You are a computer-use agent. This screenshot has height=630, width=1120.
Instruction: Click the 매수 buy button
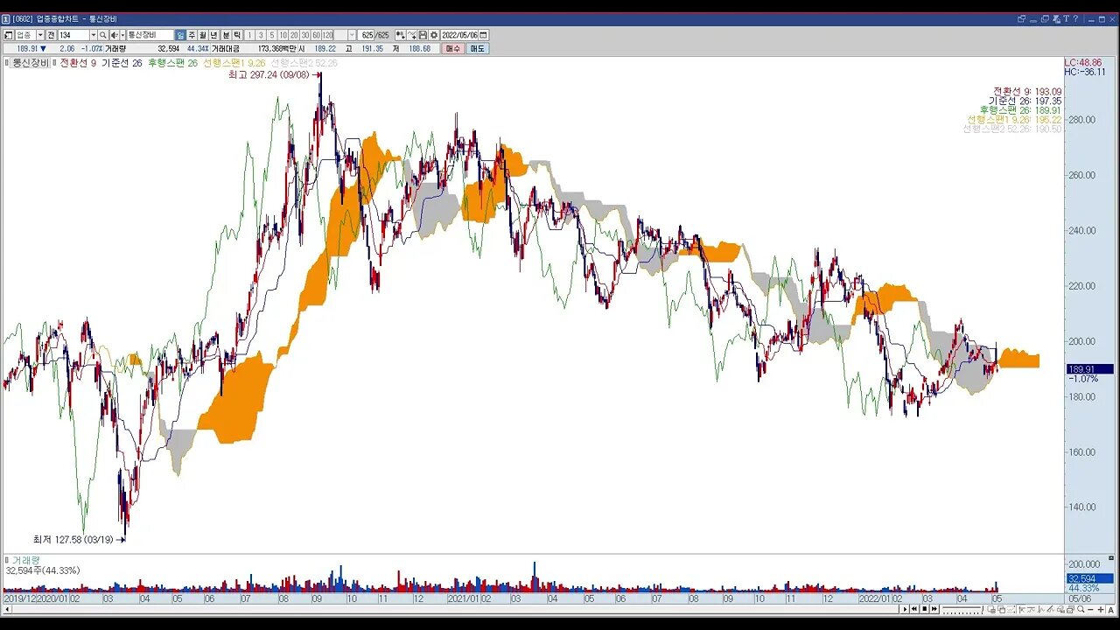pyautogui.click(x=453, y=48)
